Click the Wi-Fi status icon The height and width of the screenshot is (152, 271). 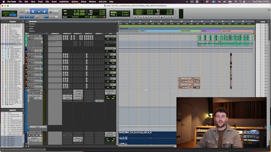236,2
